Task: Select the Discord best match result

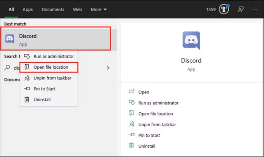Action: point(58,40)
